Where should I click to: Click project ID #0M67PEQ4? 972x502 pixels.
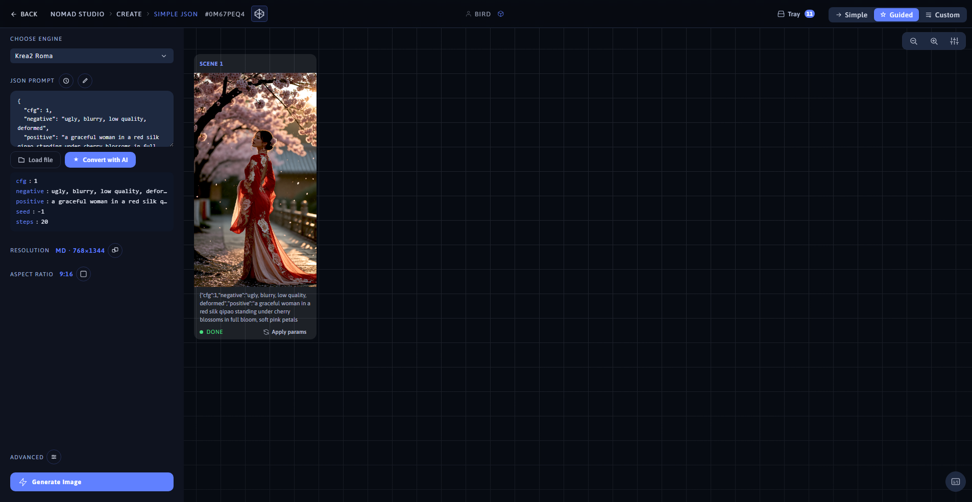(x=225, y=14)
